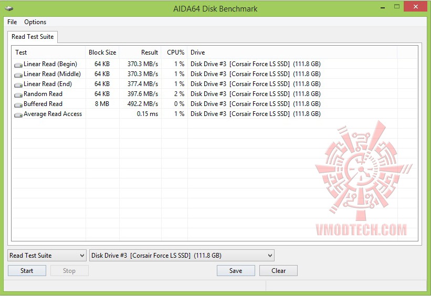Clear the results list
Screen dimensions: 431x296
pyautogui.click(x=278, y=271)
